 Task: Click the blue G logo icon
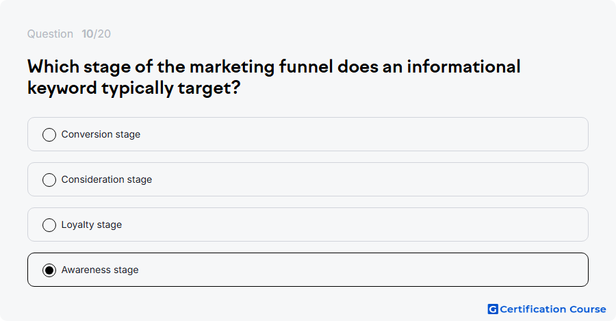(x=493, y=309)
